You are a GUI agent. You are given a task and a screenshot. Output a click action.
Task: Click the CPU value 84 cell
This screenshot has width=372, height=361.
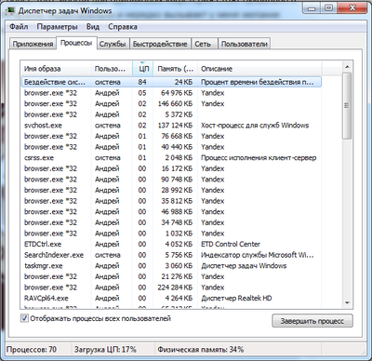(x=142, y=82)
